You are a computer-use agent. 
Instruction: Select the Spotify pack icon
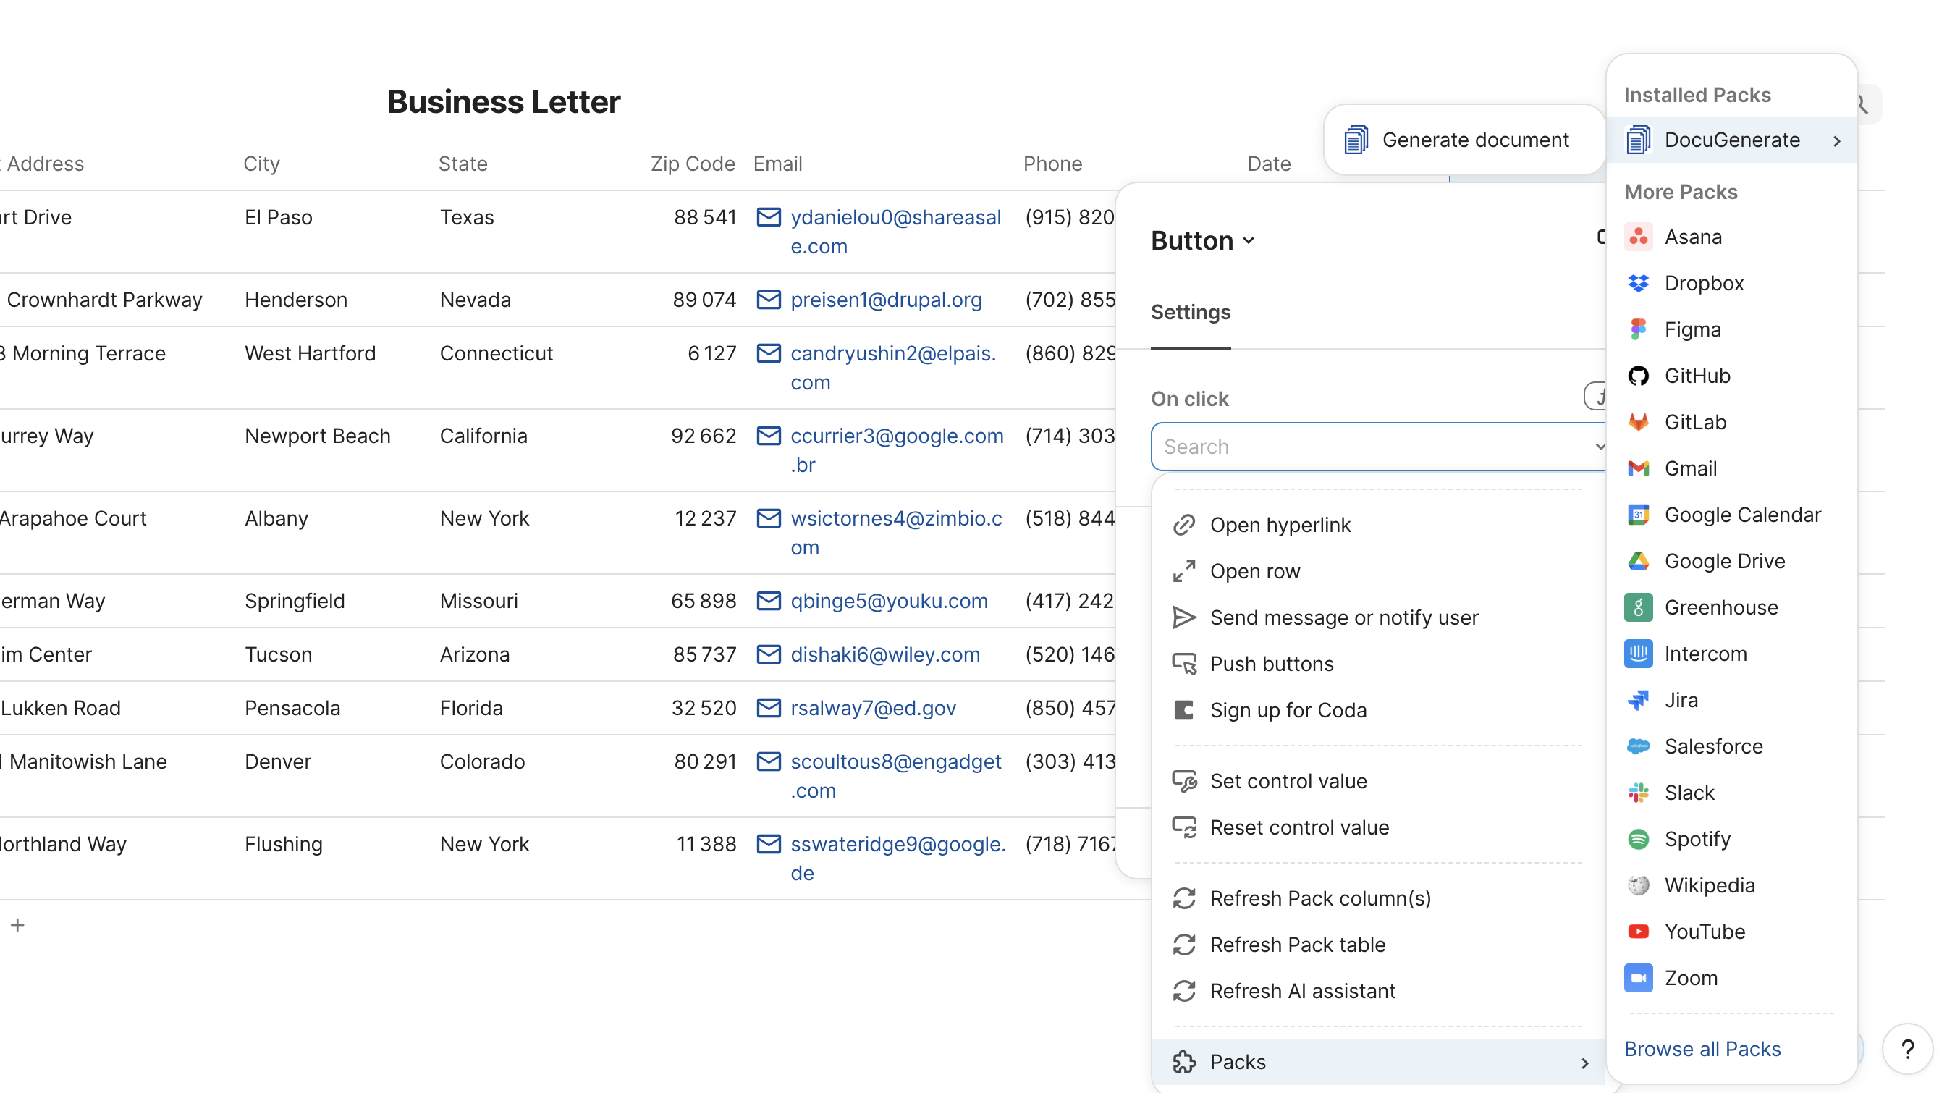[x=1639, y=839]
